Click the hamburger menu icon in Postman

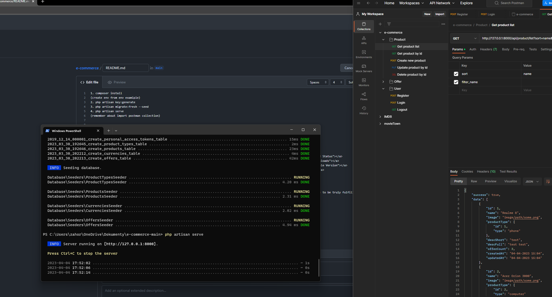click(359, 3)
